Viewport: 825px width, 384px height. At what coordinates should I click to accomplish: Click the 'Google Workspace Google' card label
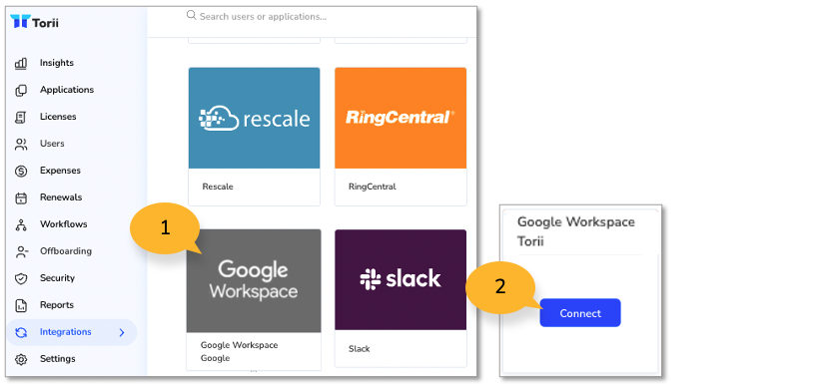point(240,351)
